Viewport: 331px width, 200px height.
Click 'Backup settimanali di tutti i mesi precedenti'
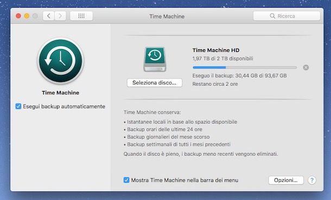[179, 145]
